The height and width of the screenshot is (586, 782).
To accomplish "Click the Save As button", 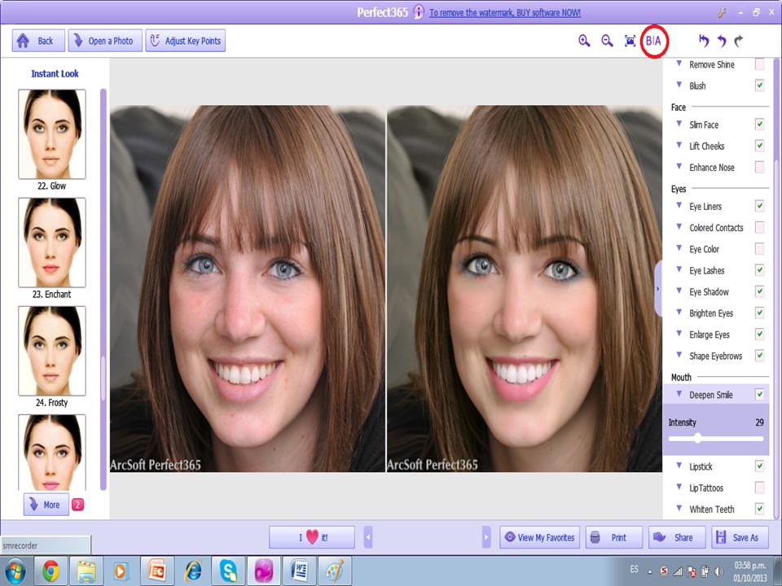I will tap(740, 537).
